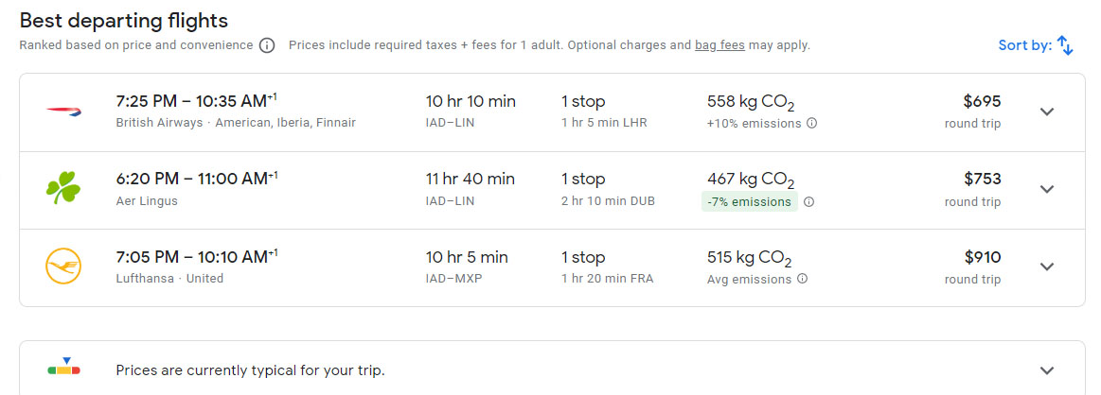Open the Sort by menu
The height and width of the screenshot is (395, 1101).
(x=1025, y=45)
